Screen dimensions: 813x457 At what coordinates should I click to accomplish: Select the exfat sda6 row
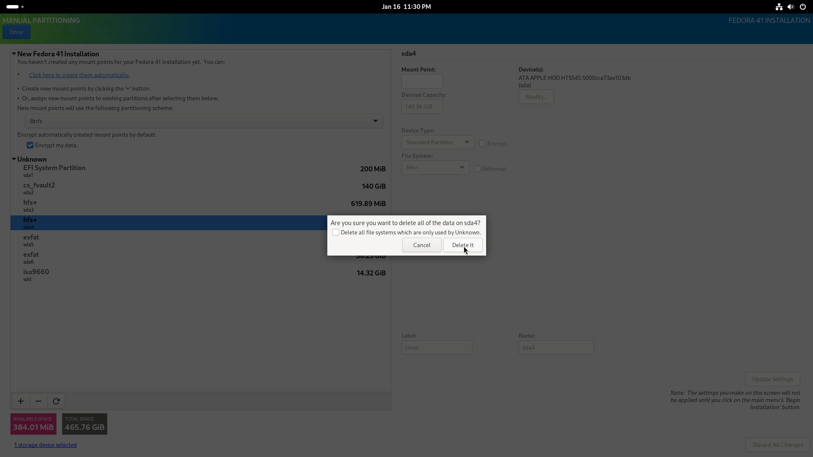point(201,258)
